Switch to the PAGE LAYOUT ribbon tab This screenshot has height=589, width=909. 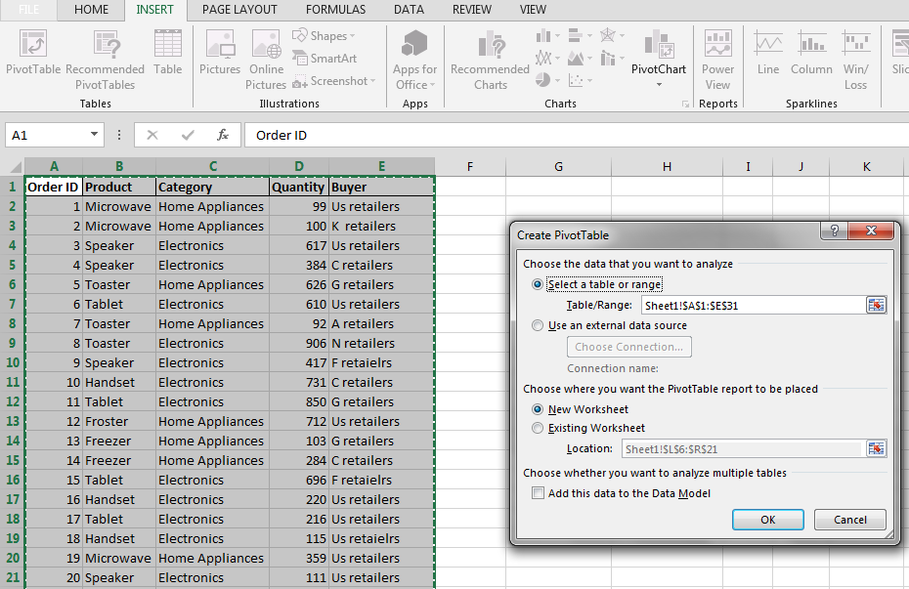238,10
